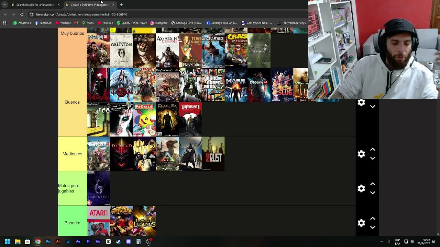Viewport: 440px width, 247px height.
Task: Launch Photoshop from the taskbar
Action: [x=48, y=242]
